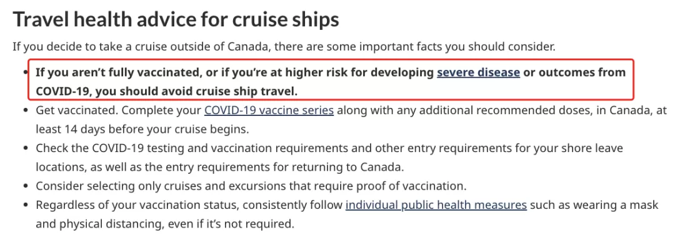Click the bullet marker beside "Regardless of your vaccination"

click(27, 206)
